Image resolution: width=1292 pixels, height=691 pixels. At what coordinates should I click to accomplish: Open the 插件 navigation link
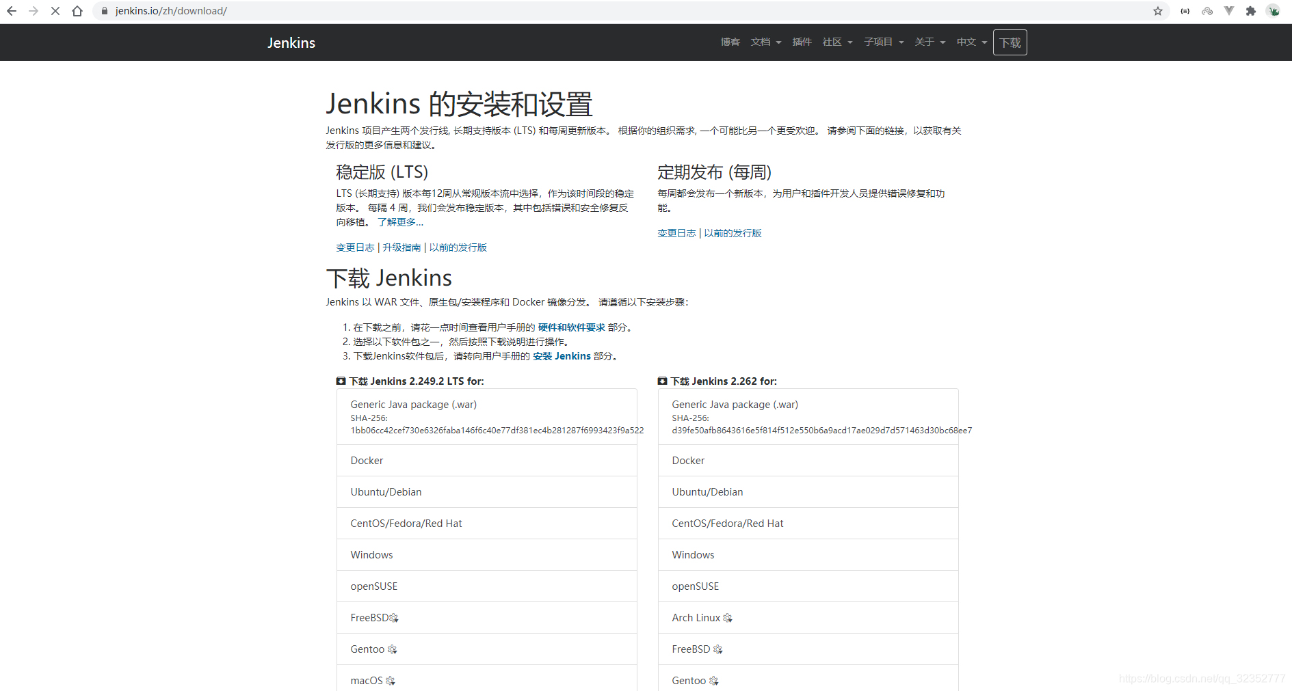(x=802, y=42)
